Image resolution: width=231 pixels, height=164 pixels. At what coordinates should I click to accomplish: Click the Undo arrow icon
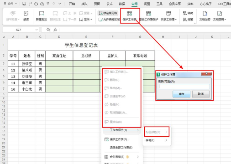click(48, 4)
